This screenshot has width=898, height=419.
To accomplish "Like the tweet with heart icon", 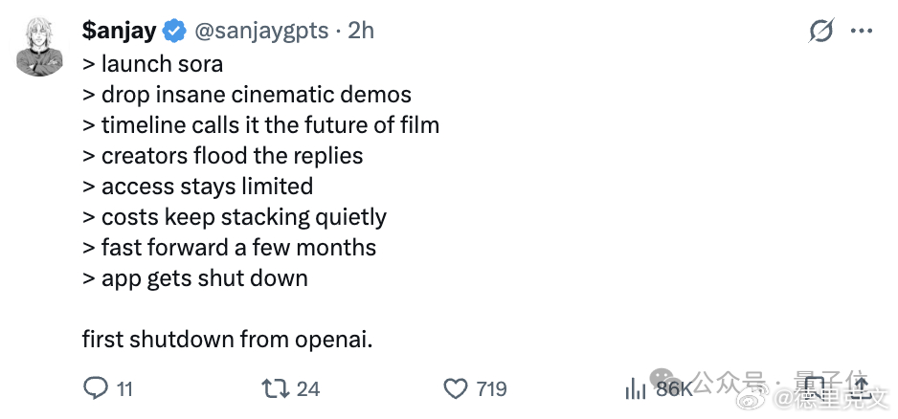I will click(x=455, y=388).
